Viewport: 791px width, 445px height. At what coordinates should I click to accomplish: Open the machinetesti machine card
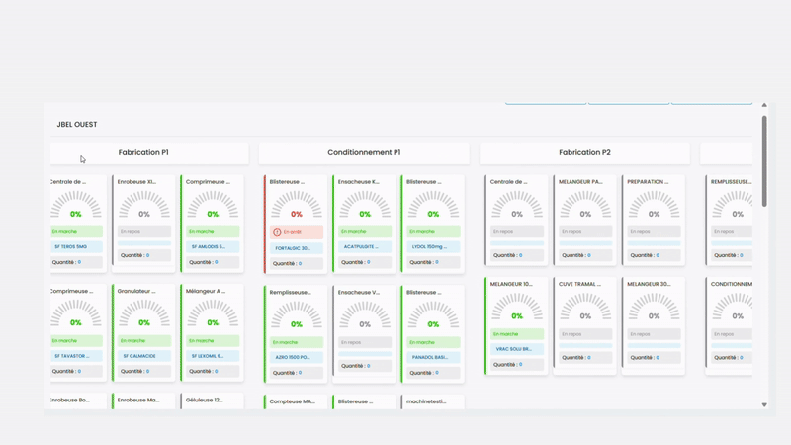(432, 401)
